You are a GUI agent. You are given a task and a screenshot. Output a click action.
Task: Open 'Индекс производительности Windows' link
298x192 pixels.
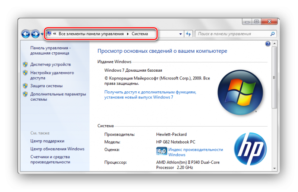tap(196, 152)
